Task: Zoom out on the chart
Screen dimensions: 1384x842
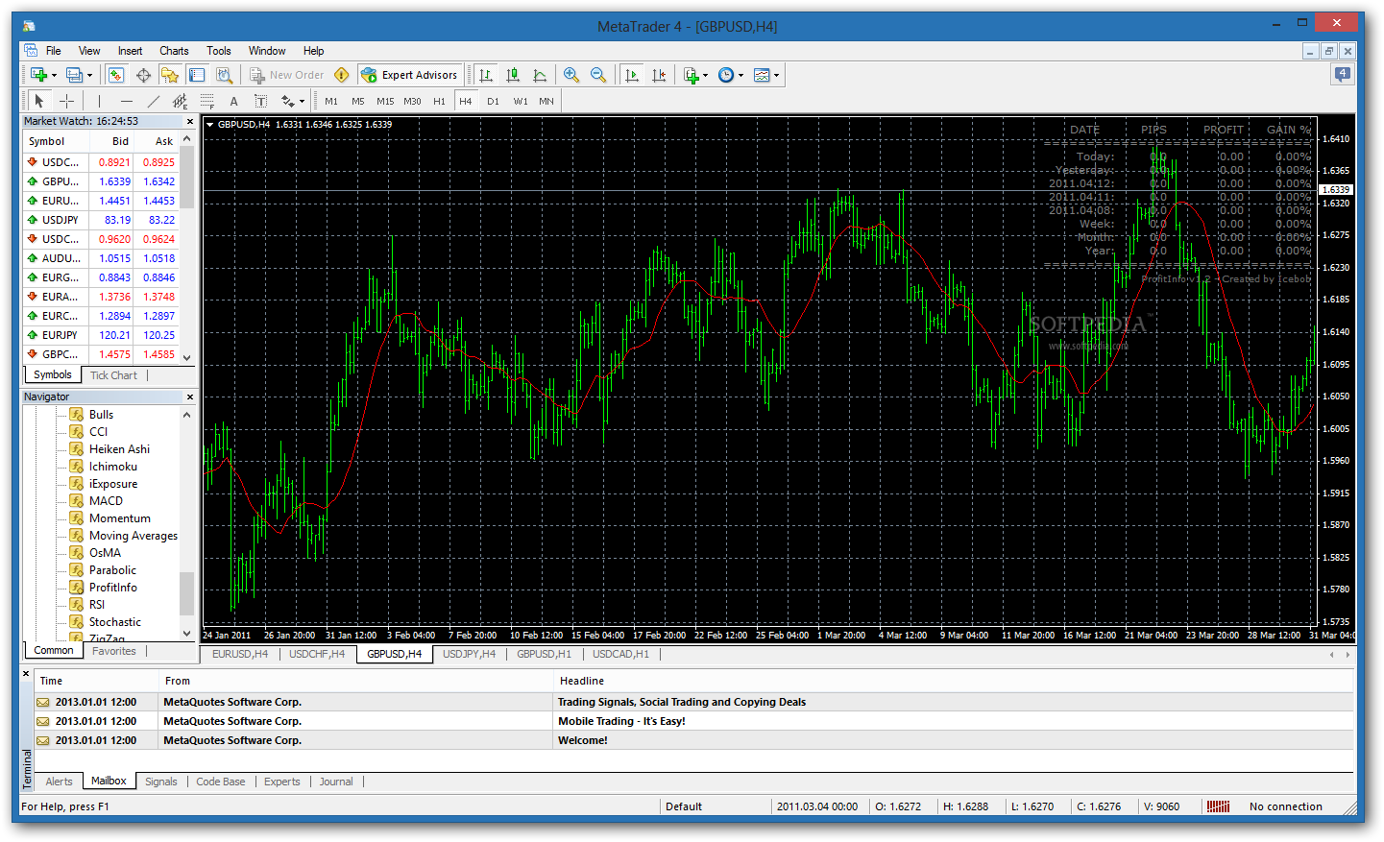Action: pyautogui.click(x=598, y=75)
